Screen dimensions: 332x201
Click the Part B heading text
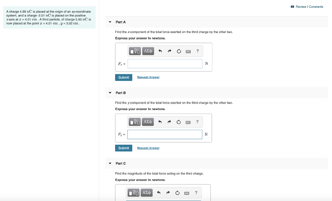click(121, 93)
